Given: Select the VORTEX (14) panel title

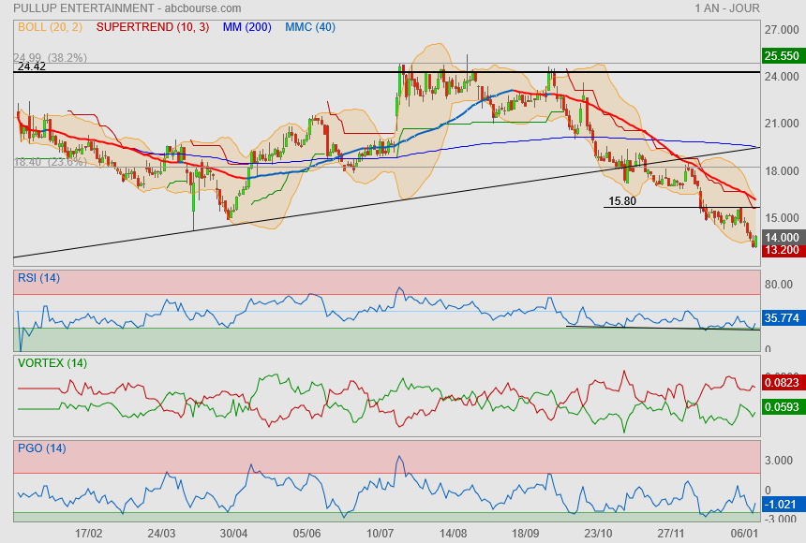Looking at the screenshot, I should (x=52, y=362).
